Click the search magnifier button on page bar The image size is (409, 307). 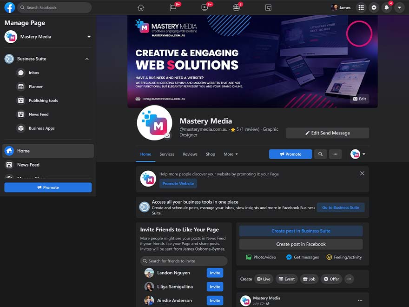click(320, 154)
